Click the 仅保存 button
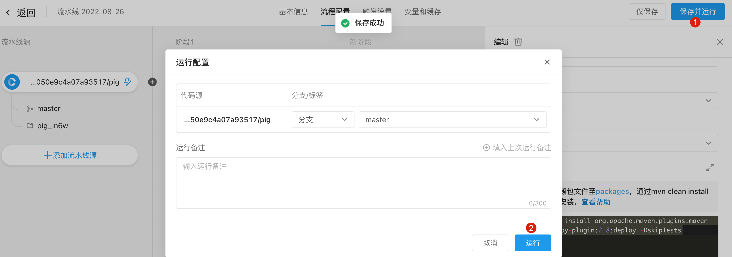Image resolution: width=732 pixels, height=257 pixels. click(647, 12)
